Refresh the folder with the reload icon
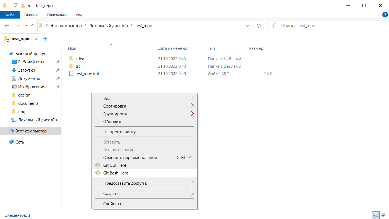This screenshot has height=219, width=389. [259, 26]
